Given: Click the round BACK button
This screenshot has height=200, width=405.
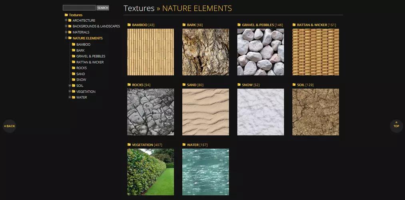Looking at the screenshot, I should click(x=10, y=126).
